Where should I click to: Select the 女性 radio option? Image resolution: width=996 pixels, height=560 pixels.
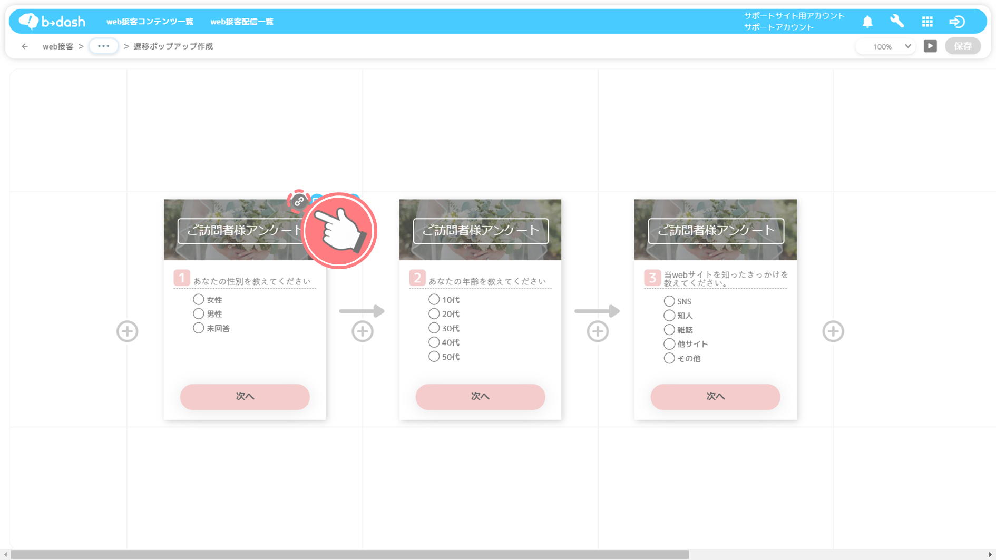198,299
